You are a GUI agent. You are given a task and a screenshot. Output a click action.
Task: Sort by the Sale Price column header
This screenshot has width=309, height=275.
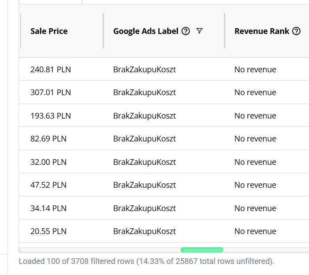pos(49,31)
